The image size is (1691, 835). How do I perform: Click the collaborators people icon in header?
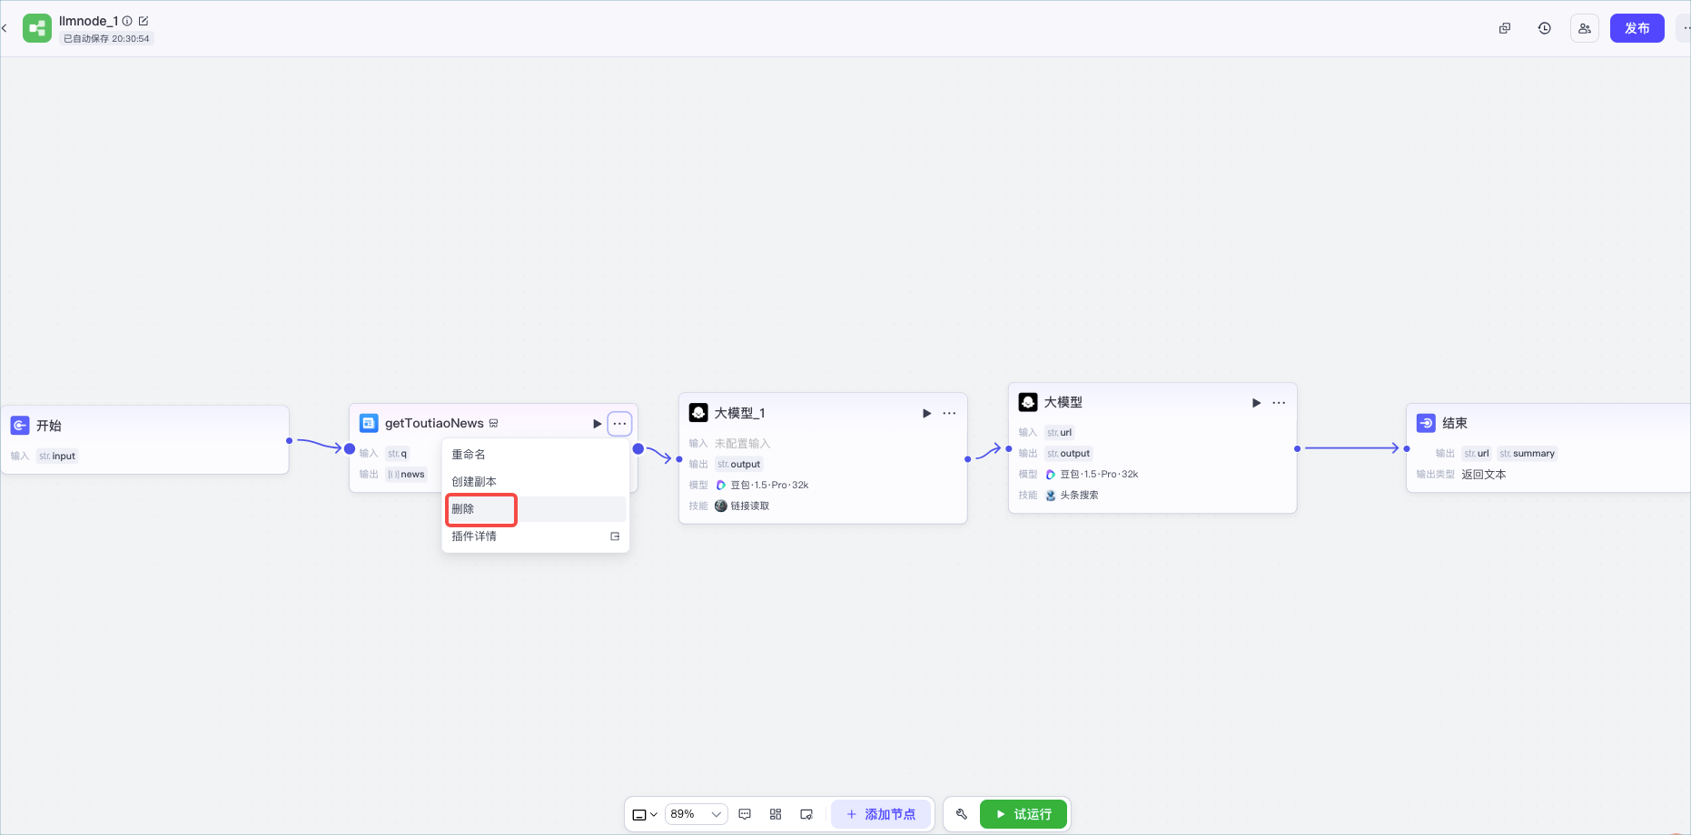pos(1585,28)
